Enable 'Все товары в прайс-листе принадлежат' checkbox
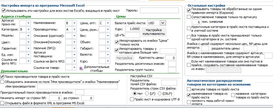 pos(189,37)
